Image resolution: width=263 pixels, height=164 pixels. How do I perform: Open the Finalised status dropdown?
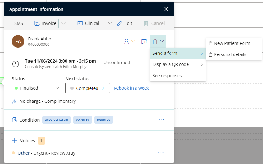37,88
